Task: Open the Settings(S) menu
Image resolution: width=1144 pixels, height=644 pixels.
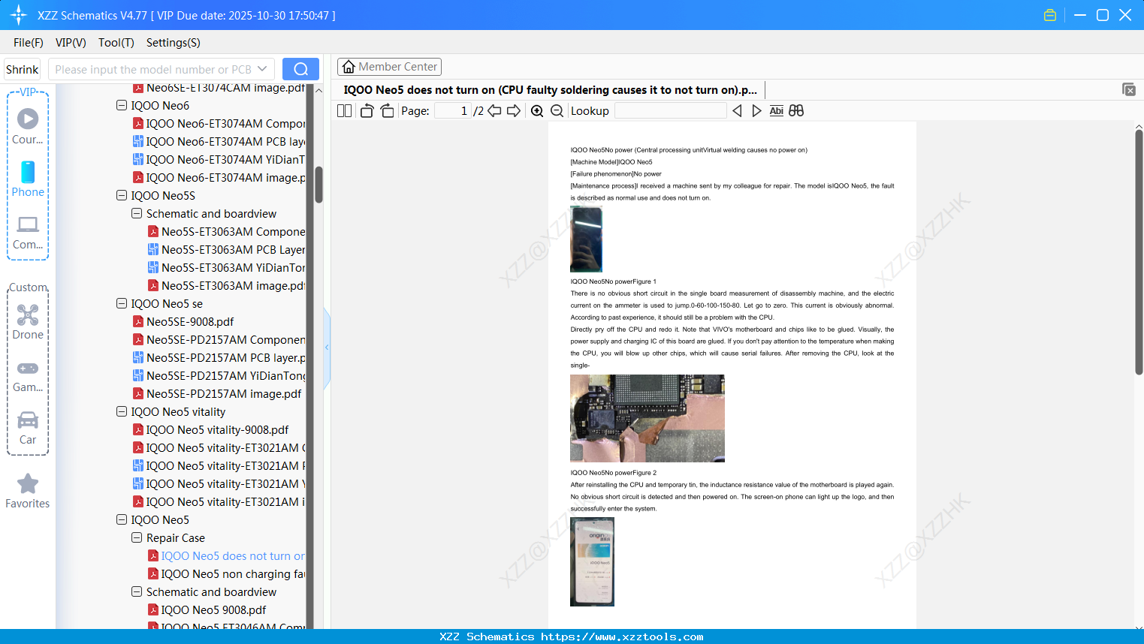Action: click(x=174, y=43)
